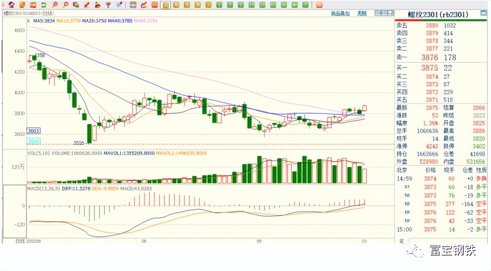
Task: Open the 周期 period link
Action: 362,13
